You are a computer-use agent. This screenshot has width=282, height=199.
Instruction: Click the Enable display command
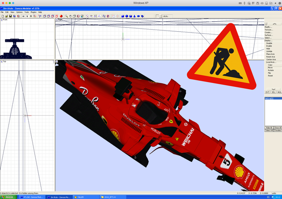tap(269, 46)
